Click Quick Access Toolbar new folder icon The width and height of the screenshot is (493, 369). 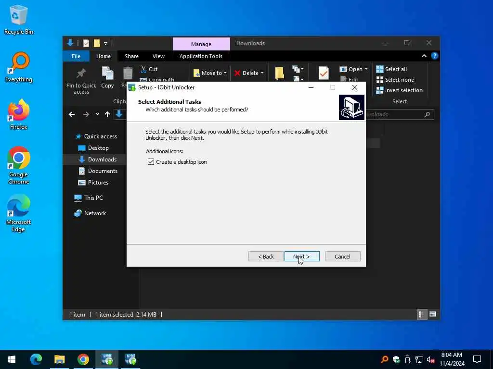click(x=97, y=43)
